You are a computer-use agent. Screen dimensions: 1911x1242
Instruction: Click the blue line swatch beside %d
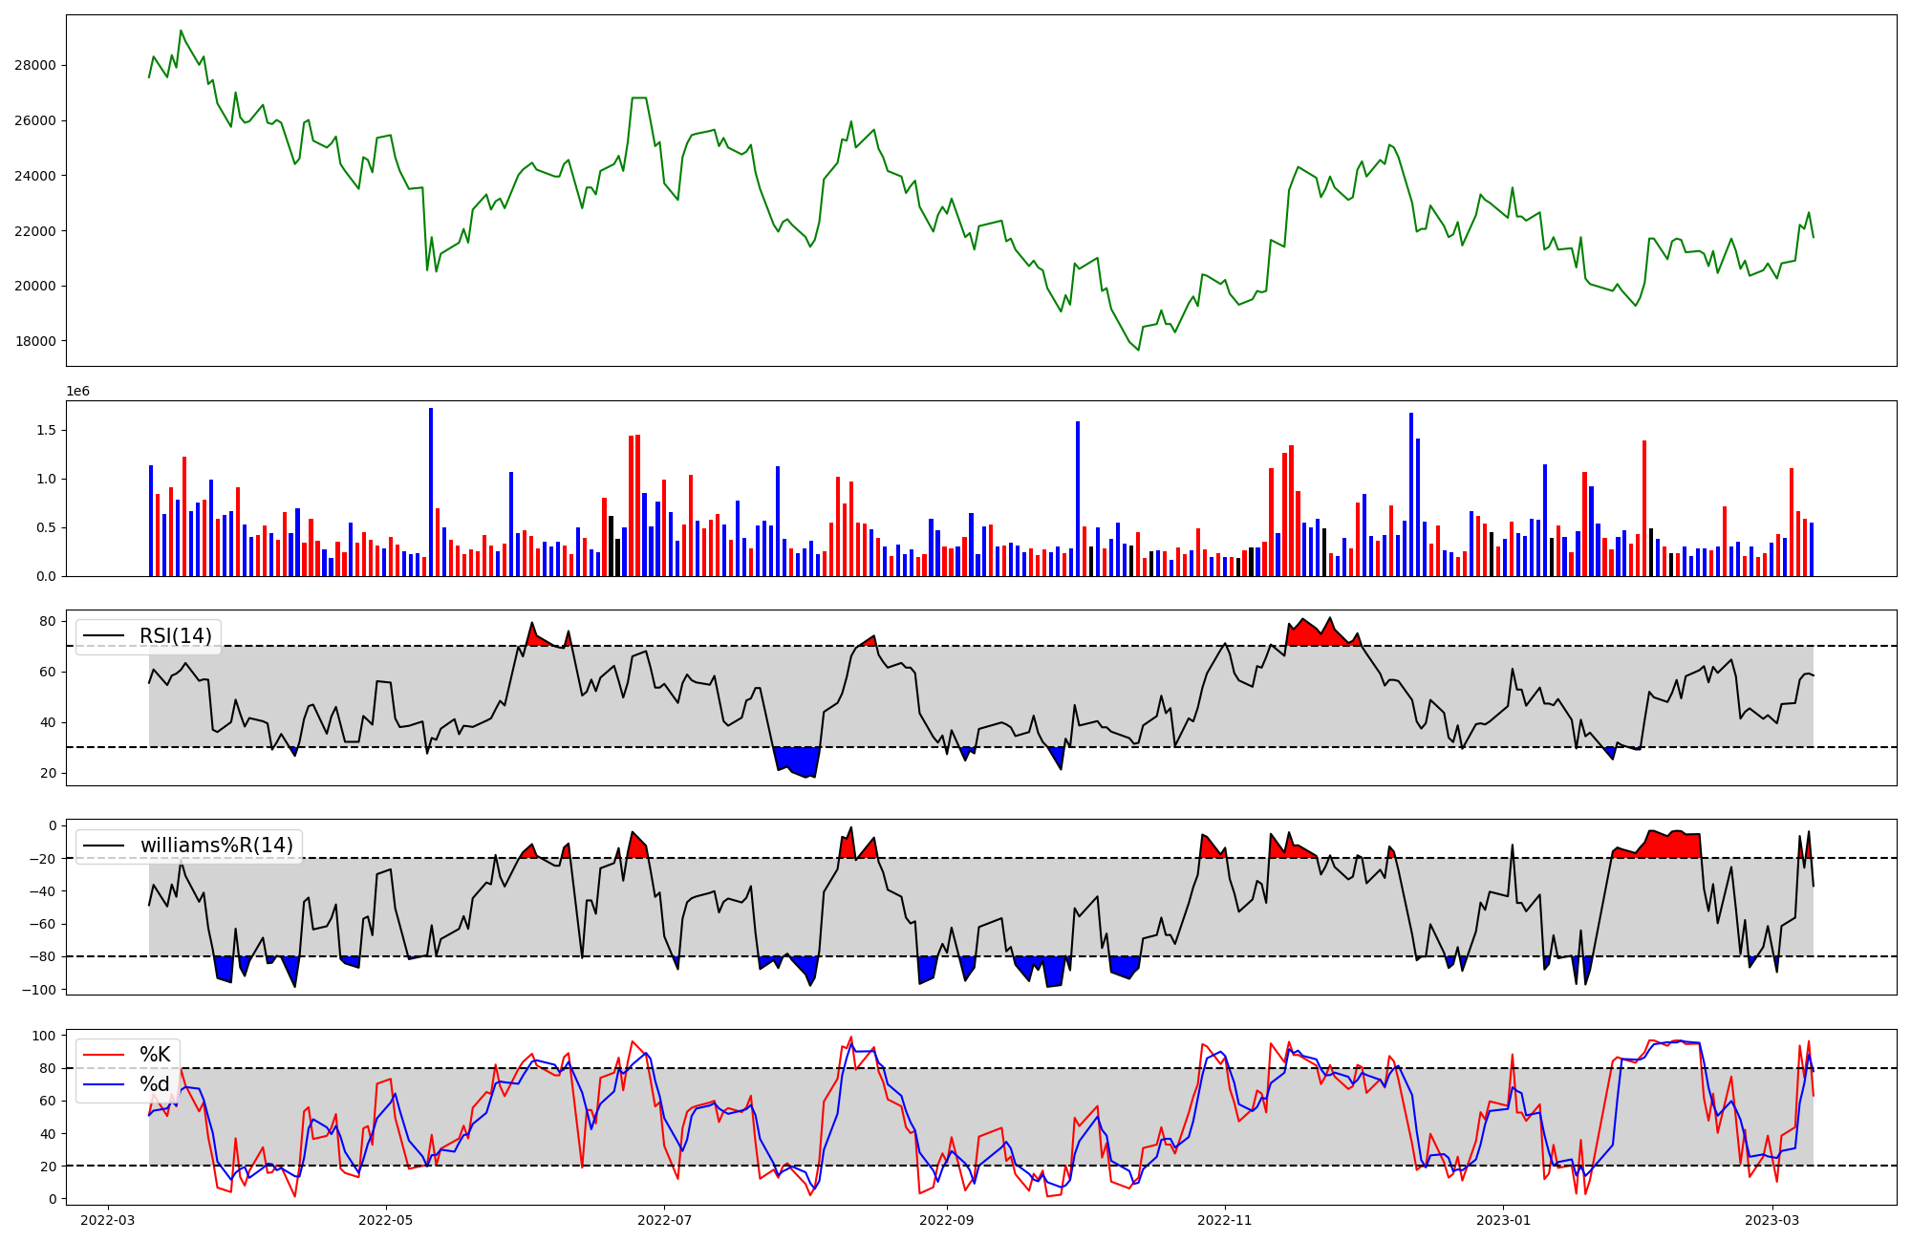click(104, 1084)
